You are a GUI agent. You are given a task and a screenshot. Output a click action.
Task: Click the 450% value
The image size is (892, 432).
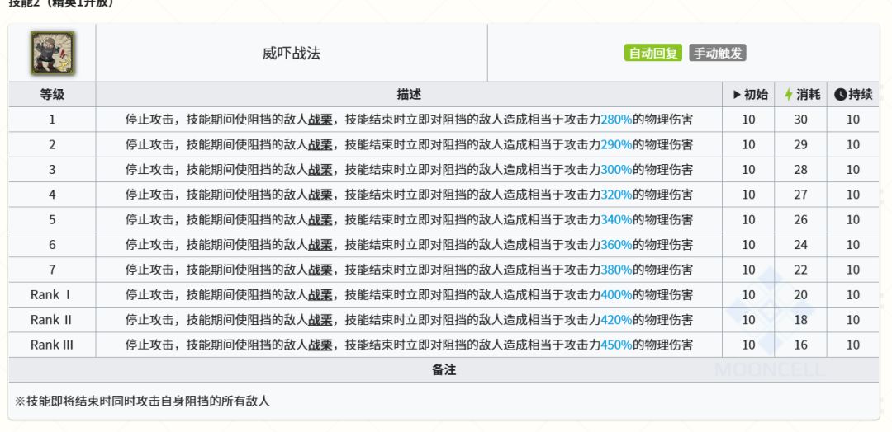pos(616,345)
